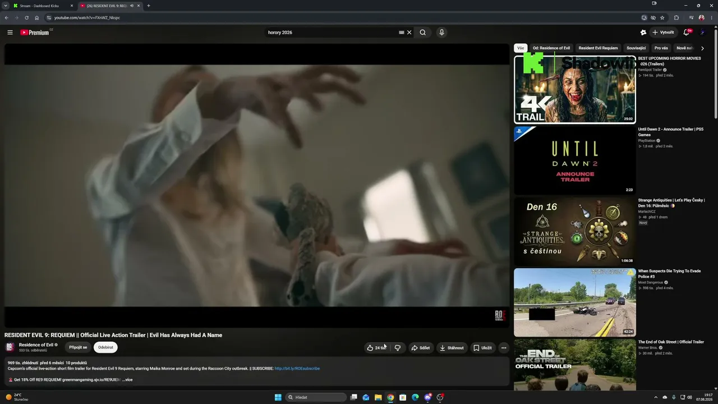Share the video via 'Sdílet'
The image size is (718, 404).
(x=421, y=348)
